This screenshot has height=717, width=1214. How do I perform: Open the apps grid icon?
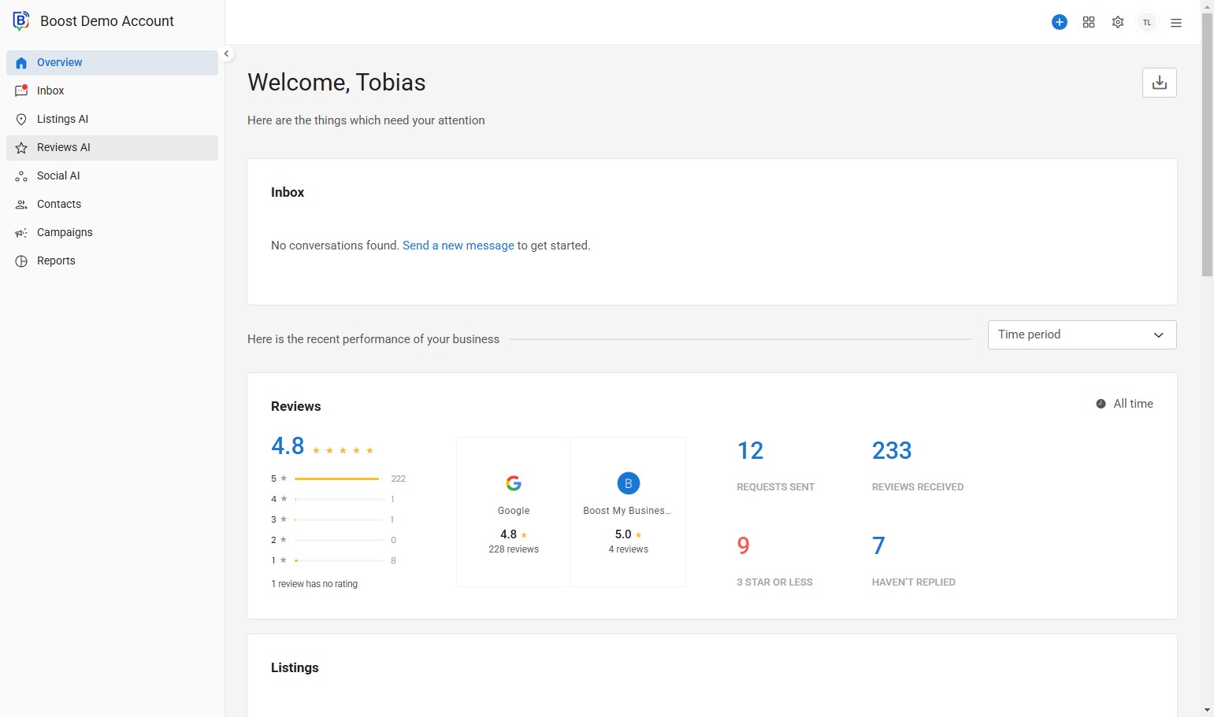(x=1089, y=22)
